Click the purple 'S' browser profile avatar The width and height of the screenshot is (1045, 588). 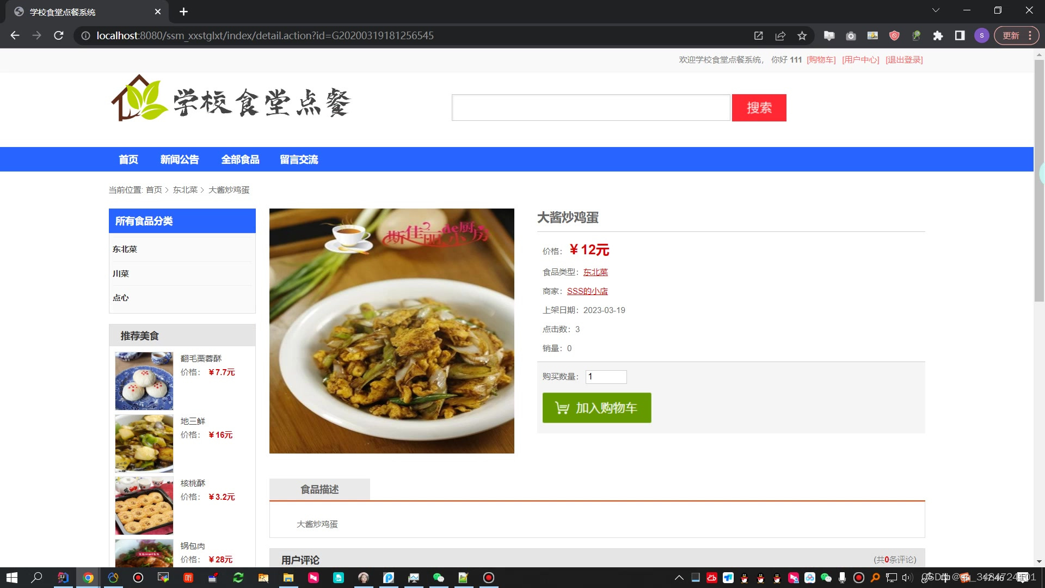click(981, 35)
